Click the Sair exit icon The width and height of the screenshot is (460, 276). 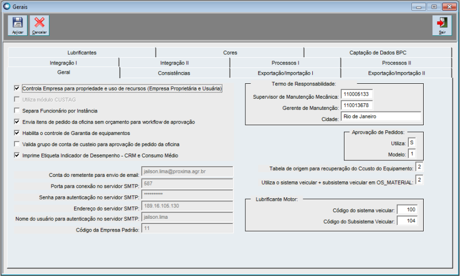coord(442,26)
